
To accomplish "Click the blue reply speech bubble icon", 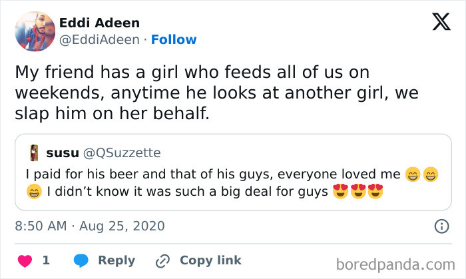I will pos(81,260).
